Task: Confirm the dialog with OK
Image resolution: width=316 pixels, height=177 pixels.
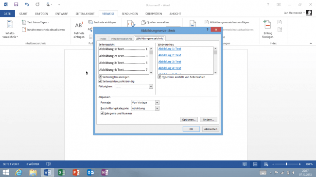Action: [191, 129]
